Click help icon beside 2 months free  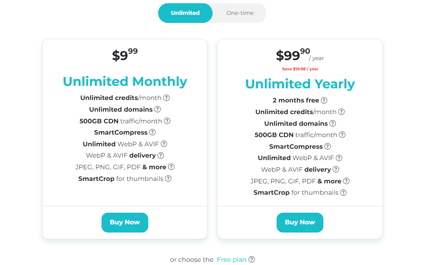coord(324,100)
